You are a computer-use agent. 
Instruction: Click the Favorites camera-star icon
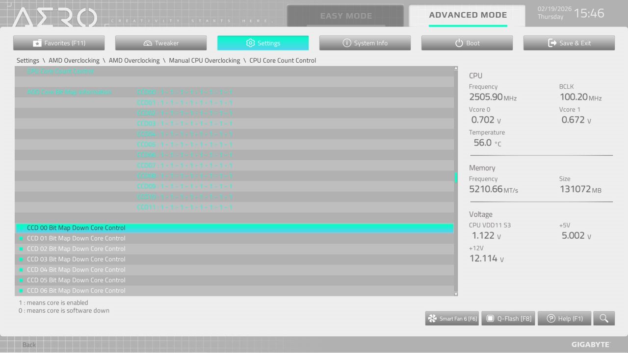pos(37,43)
